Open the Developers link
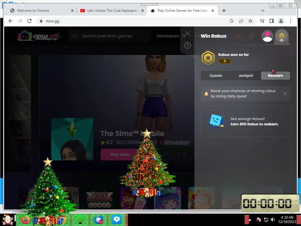301x226 pixels. click(170, 36)
